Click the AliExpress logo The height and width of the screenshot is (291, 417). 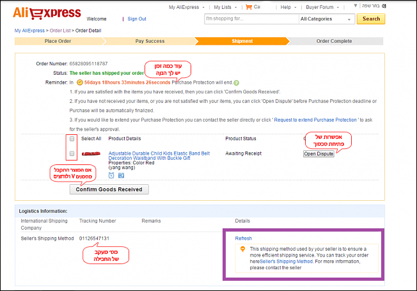pyautogui.click(x=47, y=13)
